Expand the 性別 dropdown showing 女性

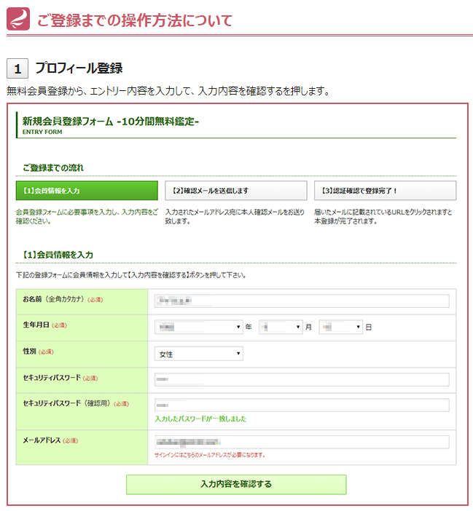pyautogui.click(x=199, y=354)
